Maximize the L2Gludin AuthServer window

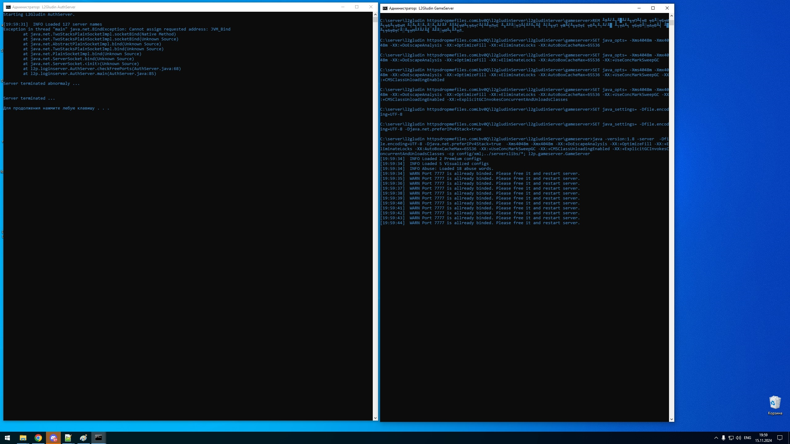point(357,7)
